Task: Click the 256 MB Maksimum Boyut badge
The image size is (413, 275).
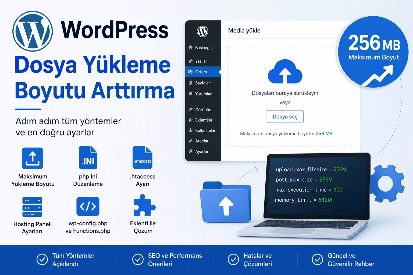Action: (x=373, y=52)
